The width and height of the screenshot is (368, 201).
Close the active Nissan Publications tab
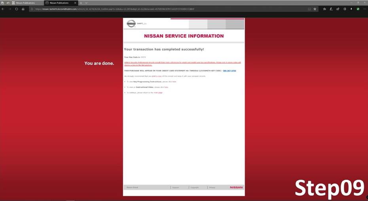(x=75, y=3)
